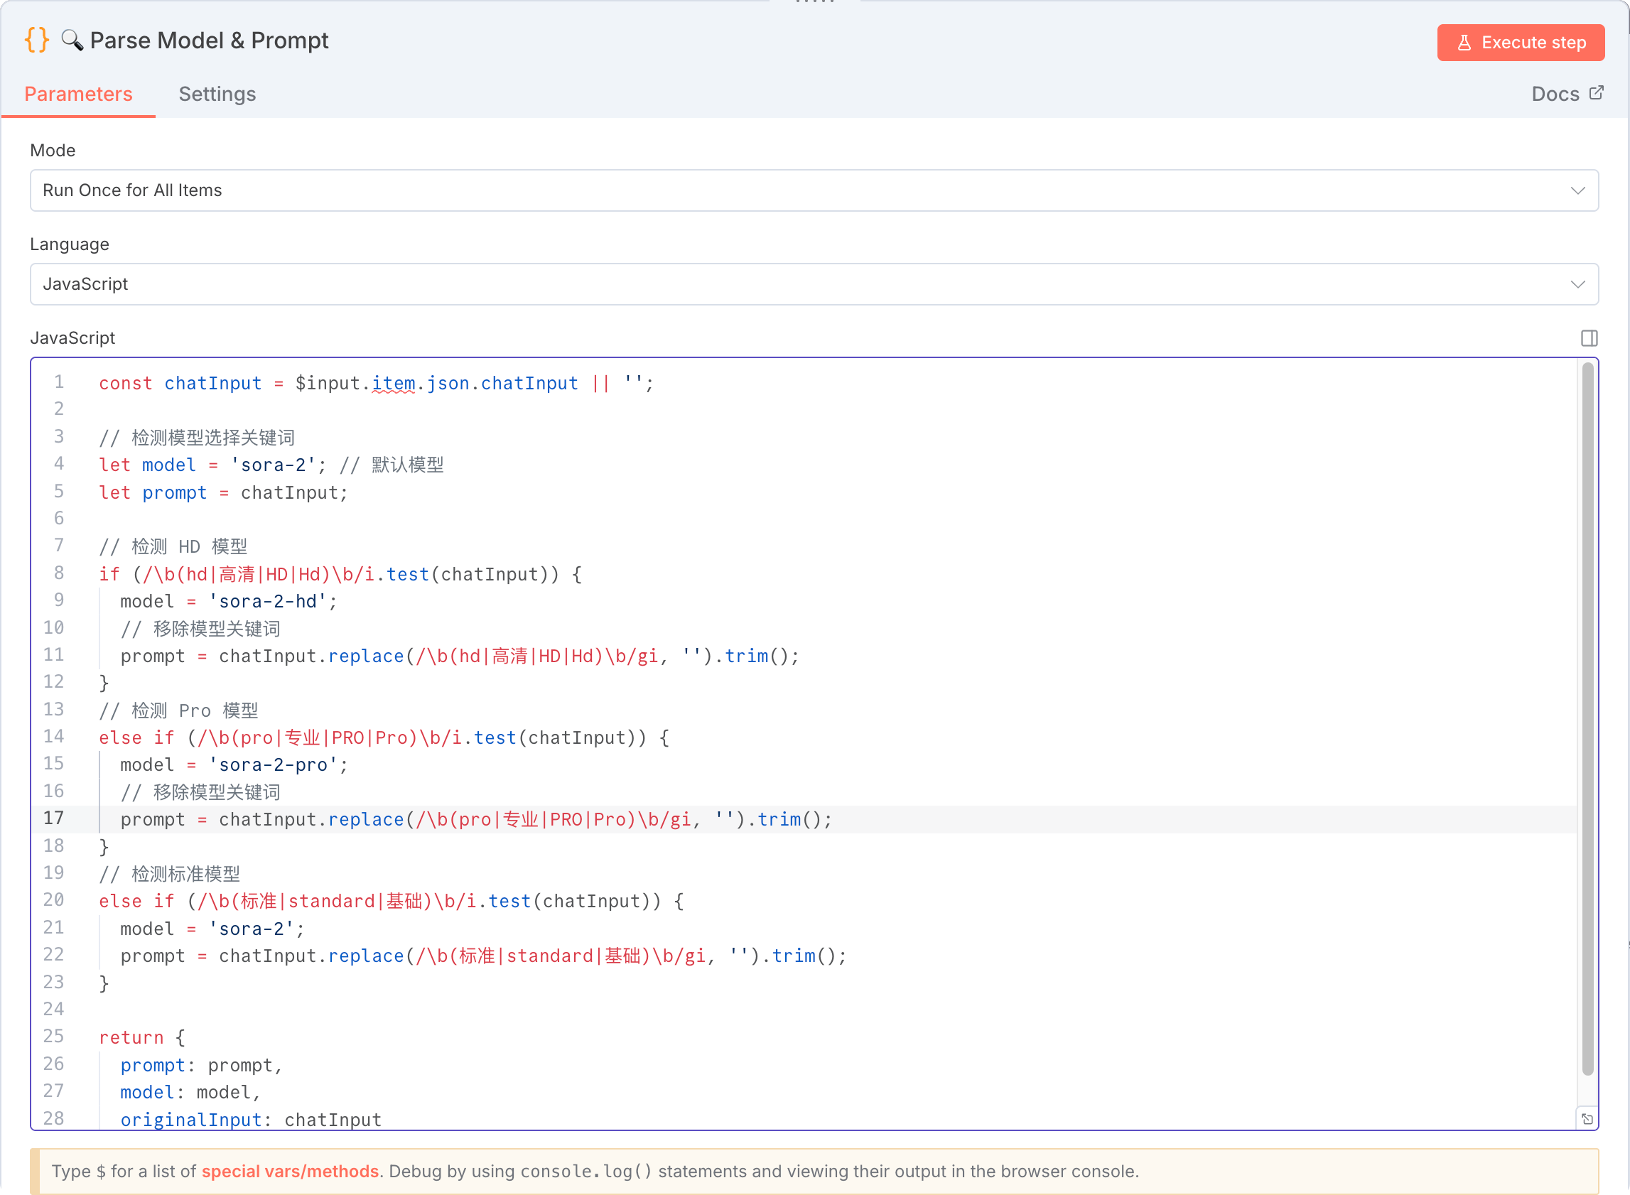Click the comment on line 19
This screenshot has width=1630, height=1195.
point(169,874)
